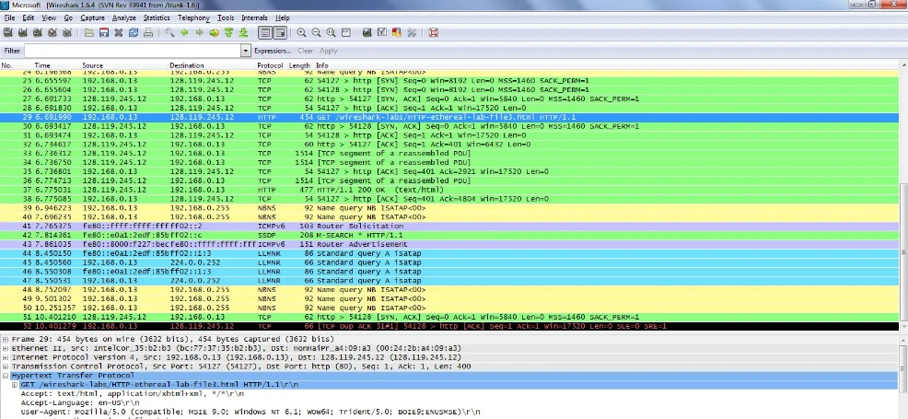Viewport: 908px width, 419px height.
Task: Edit display filters from toolbar
Action: [382, 33]
